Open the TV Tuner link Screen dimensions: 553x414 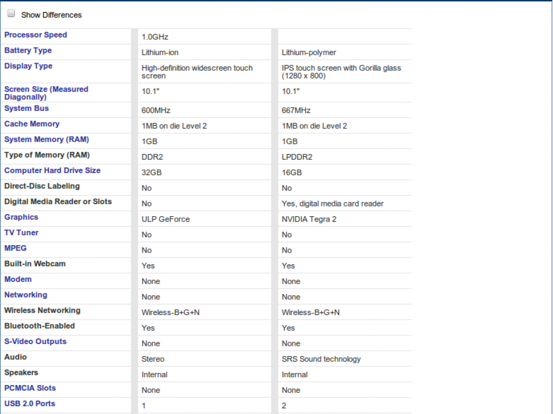pyautogui.click(x=21, y=233)
